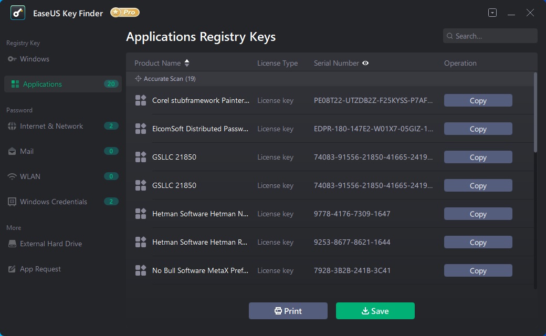Focus the Search input field

point(493,36)
